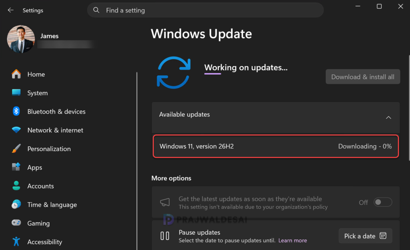
Task: Click the Wi-Fi network icon
Action: click(x=16, y=130)
